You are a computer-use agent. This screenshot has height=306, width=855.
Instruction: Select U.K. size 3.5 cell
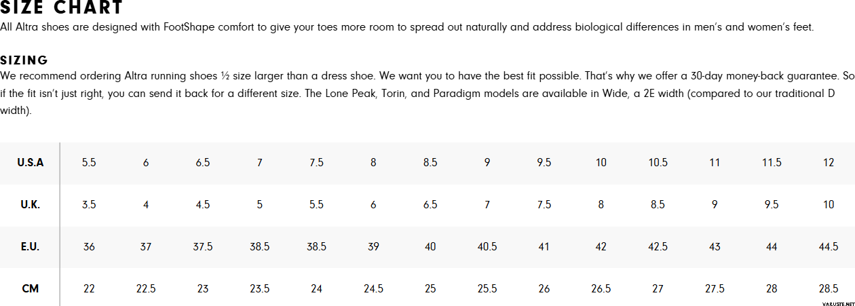(89, 205)
